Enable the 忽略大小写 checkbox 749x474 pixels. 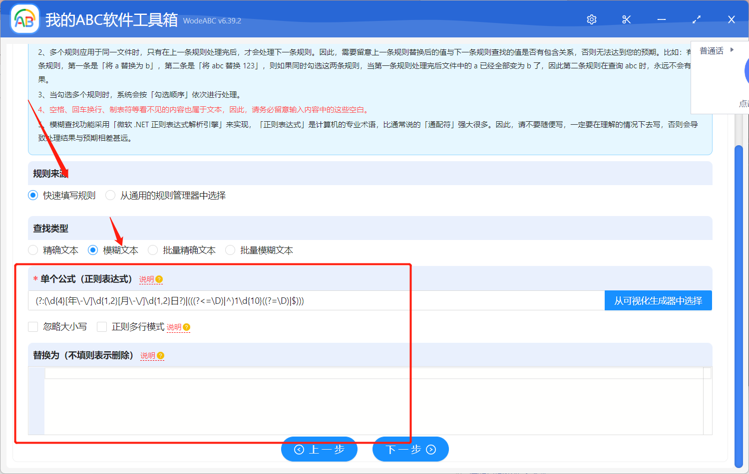(33, 327)
